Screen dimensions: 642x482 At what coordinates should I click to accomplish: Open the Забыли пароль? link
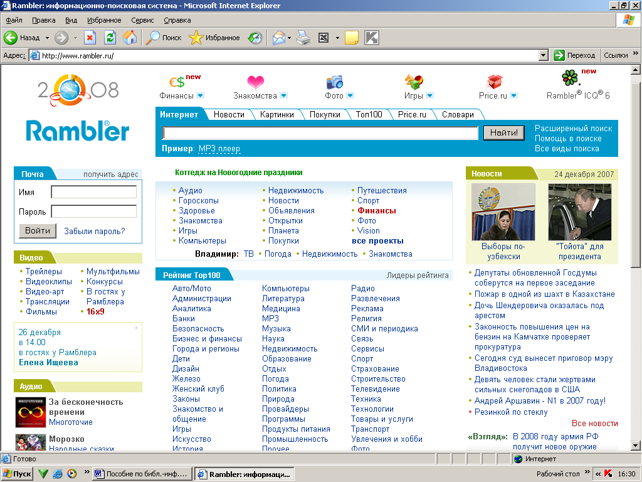(x=95, y=231)
